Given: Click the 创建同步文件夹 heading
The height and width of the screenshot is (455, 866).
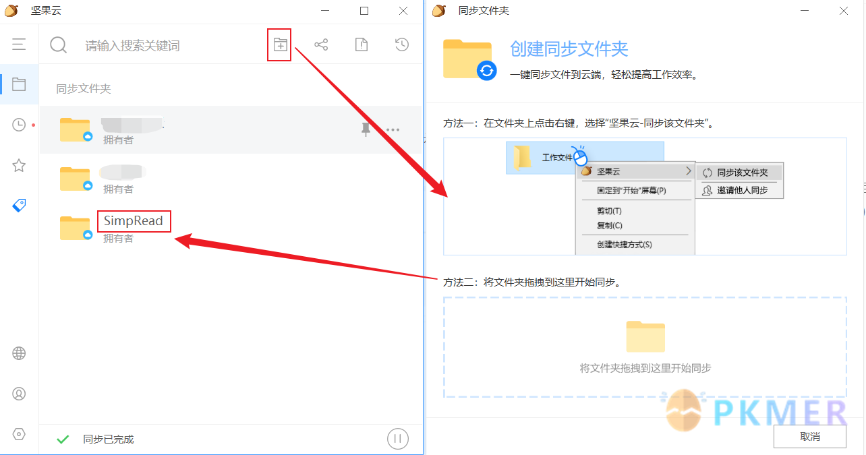Looking at the screenshot, I should [569, 49].
